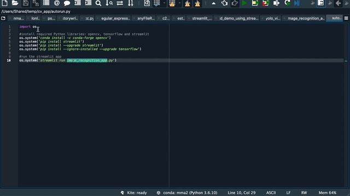Indent the selected code
This screenshot has width=350, height=196.
pos(88,3)
